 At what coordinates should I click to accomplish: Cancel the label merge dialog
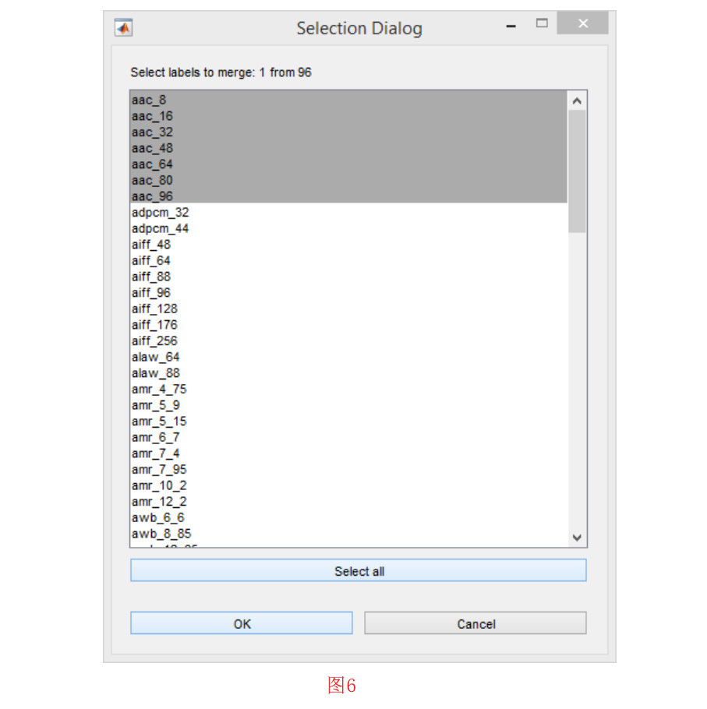coord(475,624)
